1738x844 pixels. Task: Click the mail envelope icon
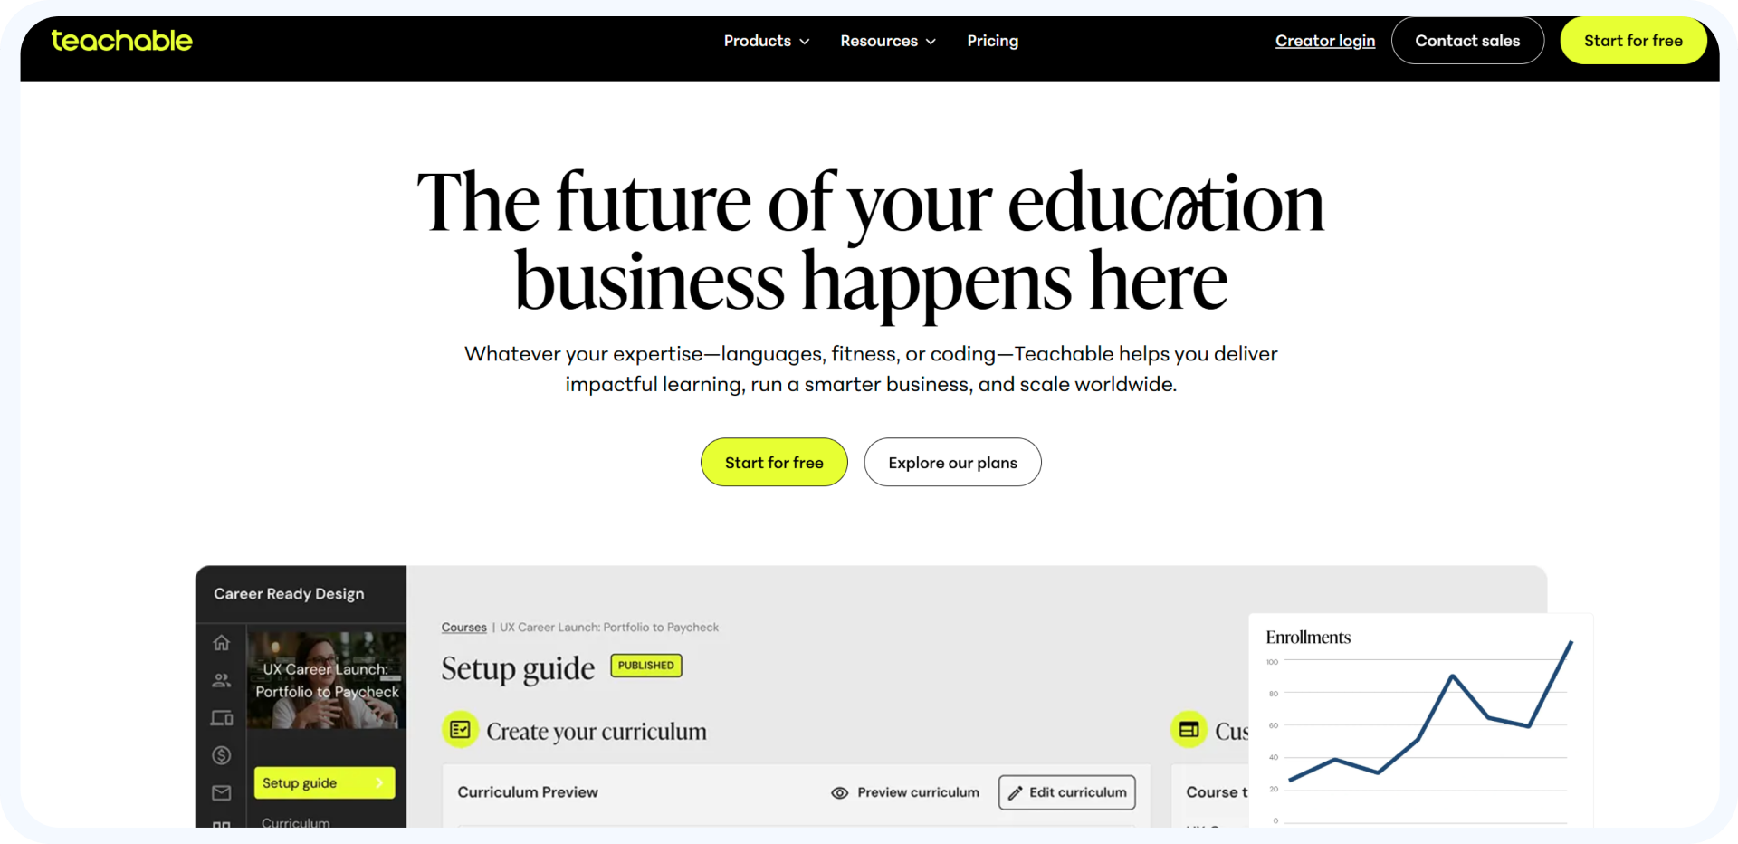(222, 793)
